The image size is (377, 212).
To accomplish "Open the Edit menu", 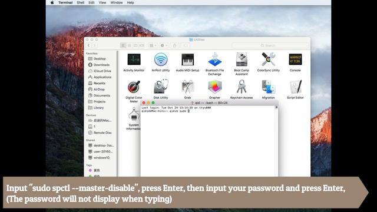I will (x=91, y=2).
